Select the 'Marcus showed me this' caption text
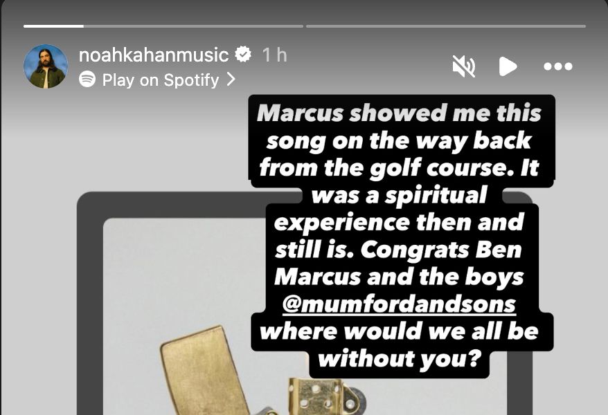Screen dimensions: 608x415 [x=399, y=113]
